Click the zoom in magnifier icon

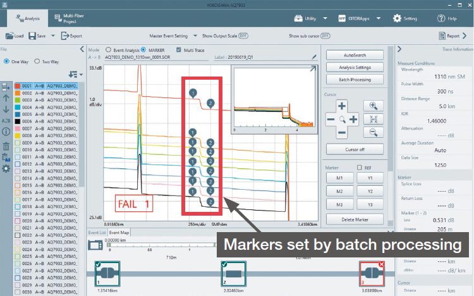tap(373, 107)
